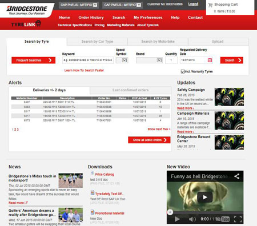Click the Keyword input field
Screen dimensions: 257x226
[88, 60]
